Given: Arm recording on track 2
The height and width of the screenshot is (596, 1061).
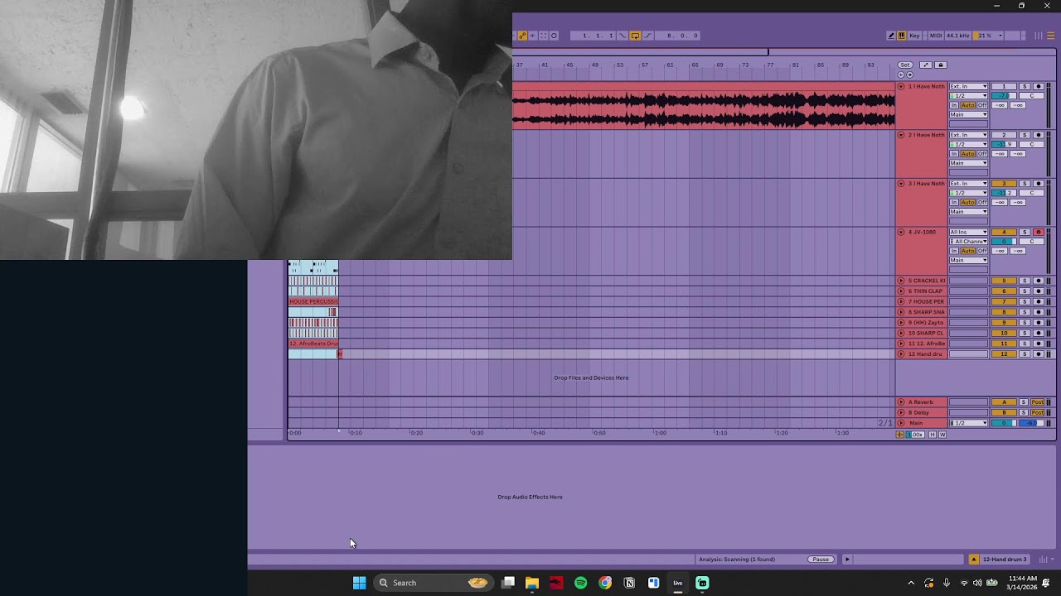Looking at the screenshot, I should [x=1038, y=135].
